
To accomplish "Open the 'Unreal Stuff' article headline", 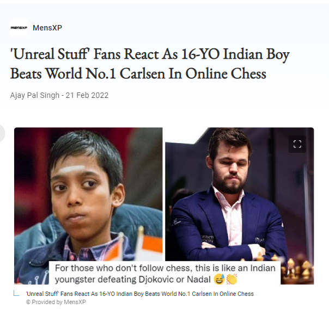I will coord(150,64).
